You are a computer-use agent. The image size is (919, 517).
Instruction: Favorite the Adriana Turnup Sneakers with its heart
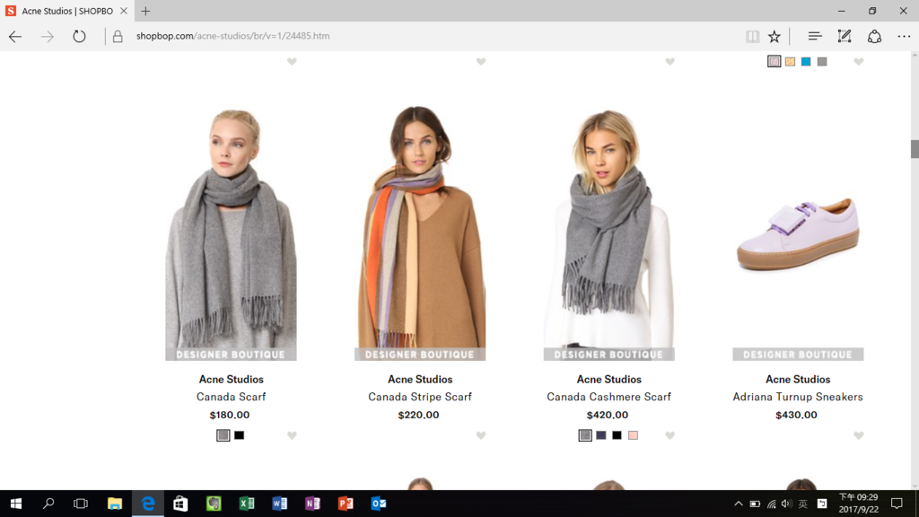[859, 435]
